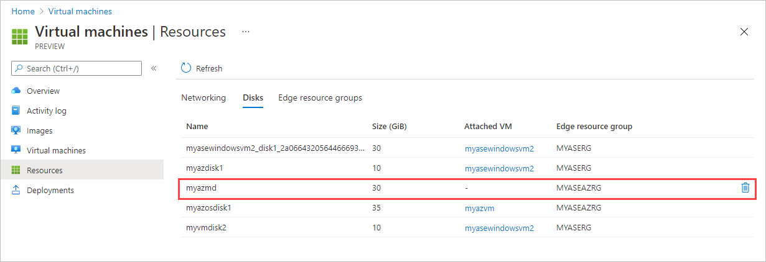This screenshot has height=262, width=766.
Task: Click MYASERG in the myvmdisk2 row
Action: pos(573,228)
